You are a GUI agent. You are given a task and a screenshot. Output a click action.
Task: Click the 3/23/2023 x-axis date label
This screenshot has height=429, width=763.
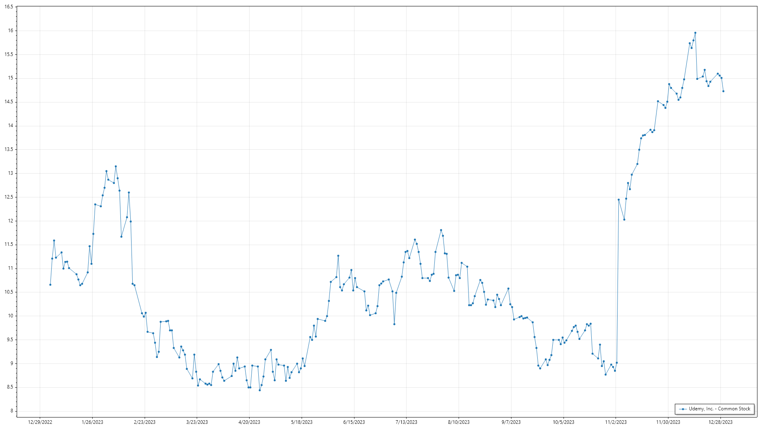[x=197, y=422]
